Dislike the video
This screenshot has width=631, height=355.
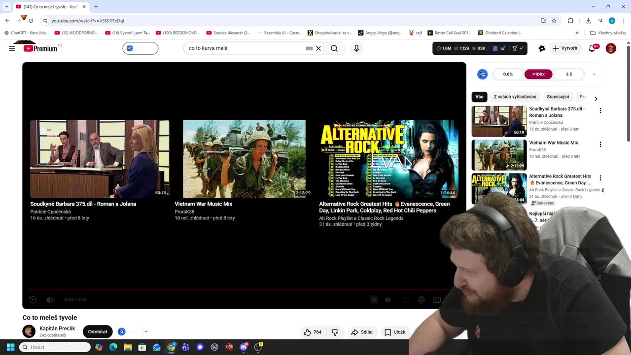(x=335, y=332)
